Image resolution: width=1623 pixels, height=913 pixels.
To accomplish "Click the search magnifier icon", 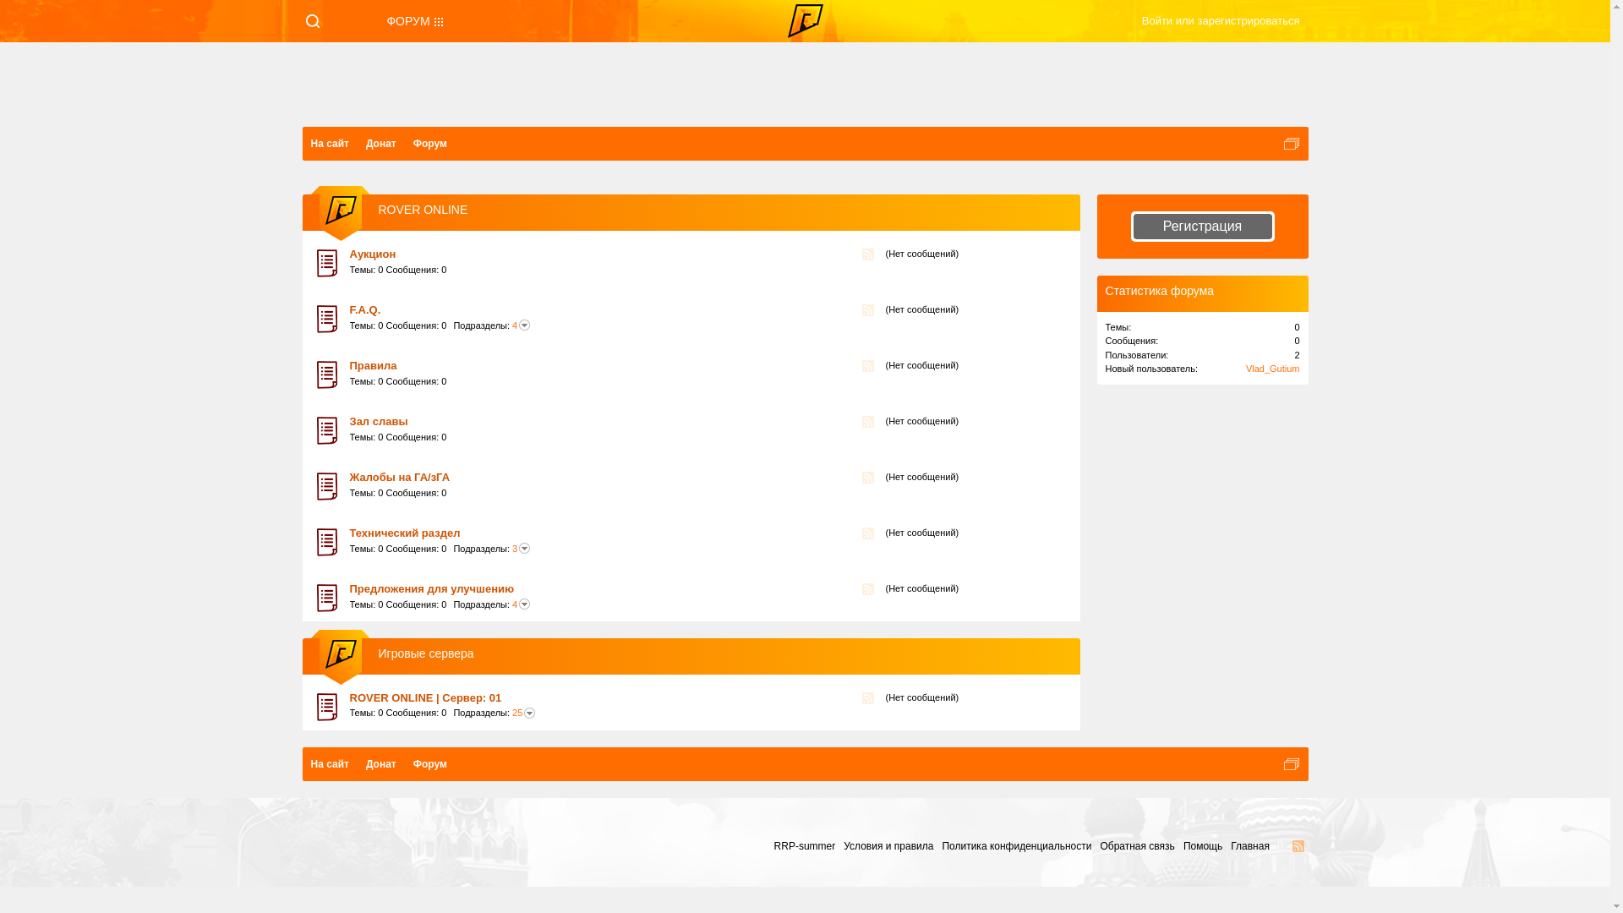I will (312, 21).
